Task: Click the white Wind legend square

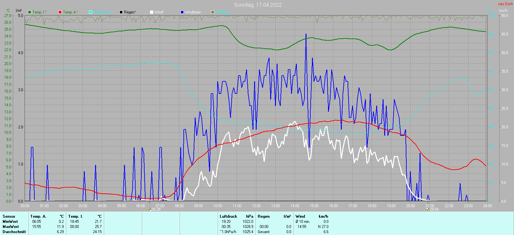Action: (x=152, y=12)
